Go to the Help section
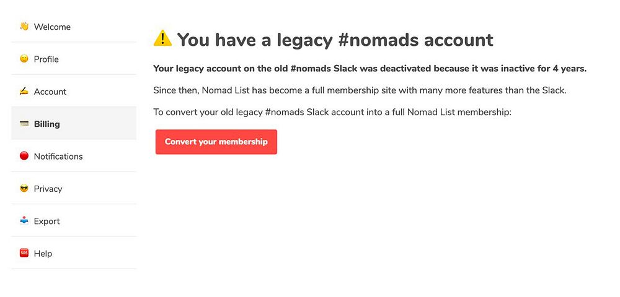 pyautogui.click(x=74, y=253)
